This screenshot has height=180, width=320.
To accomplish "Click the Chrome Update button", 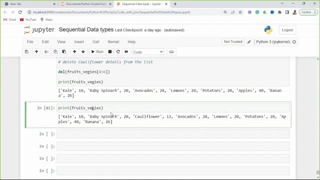I will click(x=308, y=12).
